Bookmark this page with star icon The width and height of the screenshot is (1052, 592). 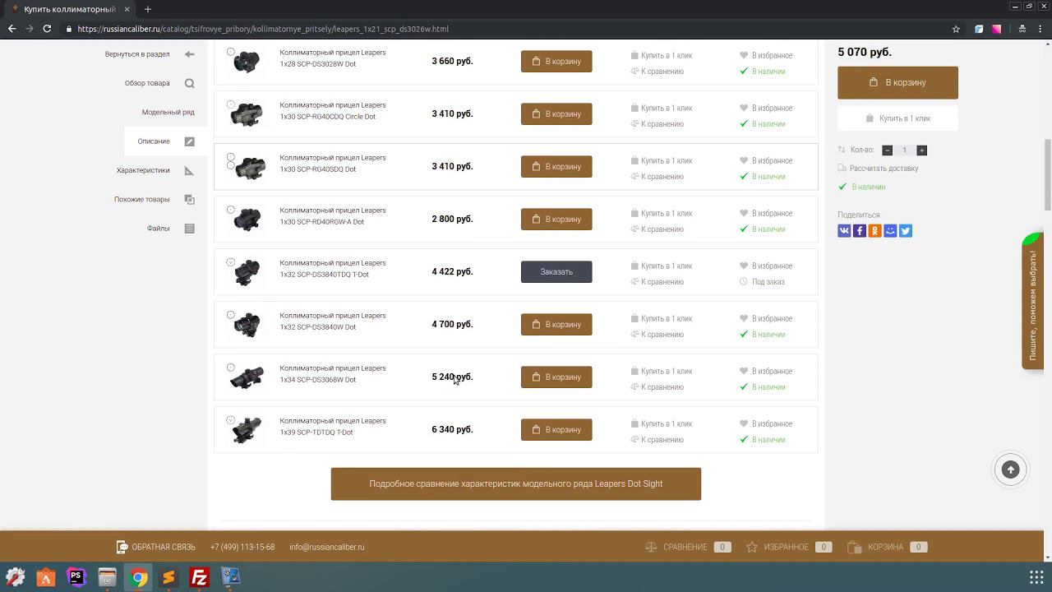coord(956,29)
